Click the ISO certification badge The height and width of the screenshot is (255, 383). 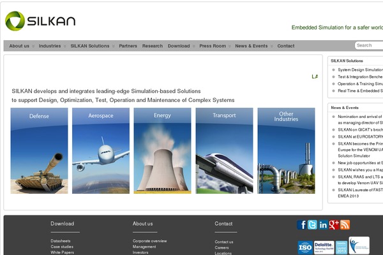305,247
